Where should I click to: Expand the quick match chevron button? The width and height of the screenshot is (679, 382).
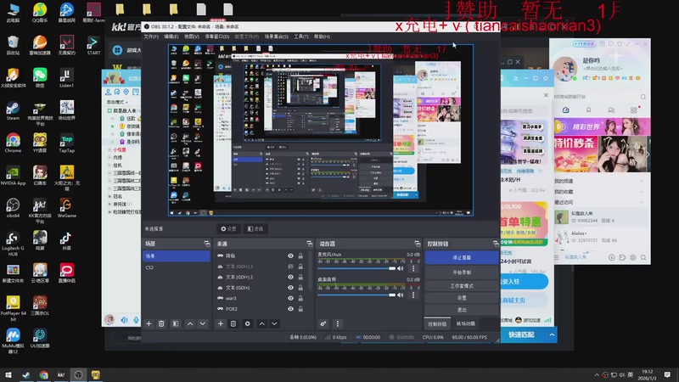(x=552, y=334)
